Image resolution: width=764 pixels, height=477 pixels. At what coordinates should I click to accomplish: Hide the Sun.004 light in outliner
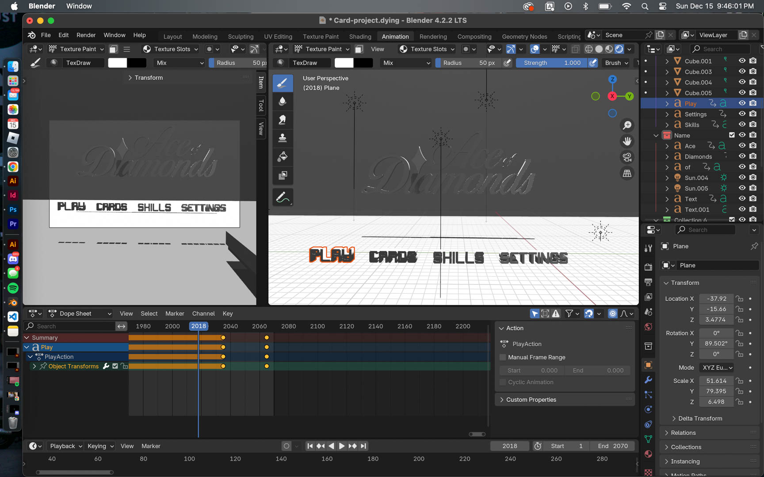click(x=742, y=178)
